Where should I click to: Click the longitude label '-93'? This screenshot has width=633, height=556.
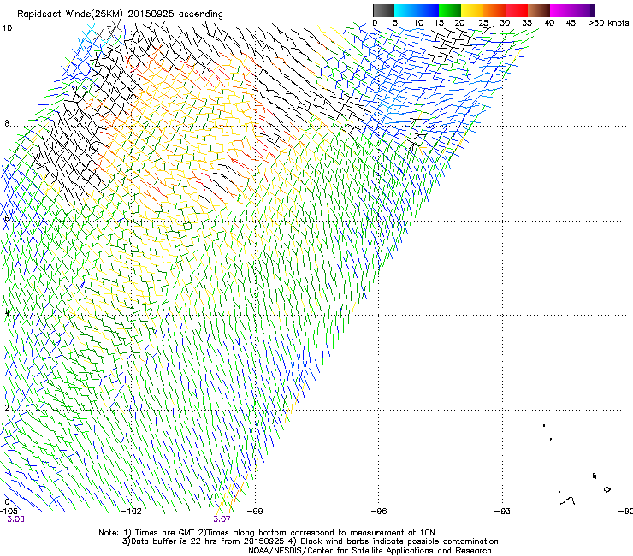click(503, 511)
